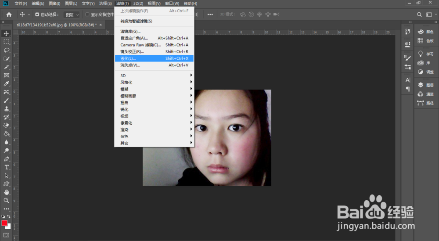Choose 消失点(V)... menu entry

pyautogui.click(x=154, y=65)
